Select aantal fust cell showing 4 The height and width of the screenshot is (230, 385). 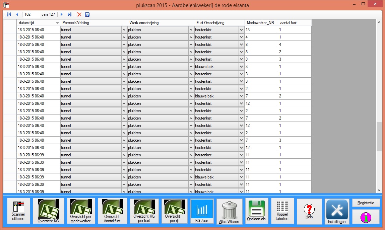[x=295, y=45]
